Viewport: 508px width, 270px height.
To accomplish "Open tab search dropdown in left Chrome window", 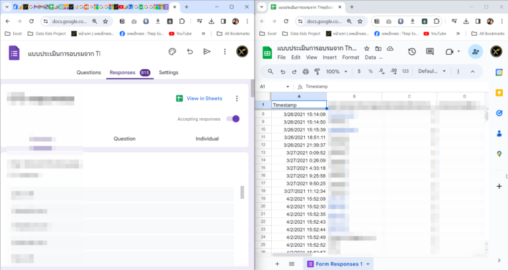I will coord(7,7).
